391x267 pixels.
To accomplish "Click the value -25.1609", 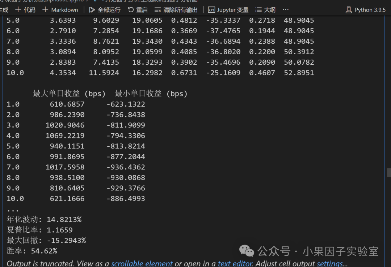I will pos(223,73).
